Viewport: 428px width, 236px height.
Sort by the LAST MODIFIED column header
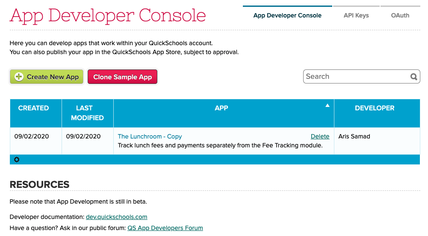87,113
